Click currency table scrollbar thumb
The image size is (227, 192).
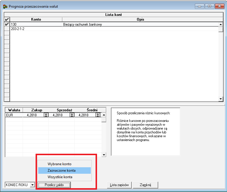point(104,120)
